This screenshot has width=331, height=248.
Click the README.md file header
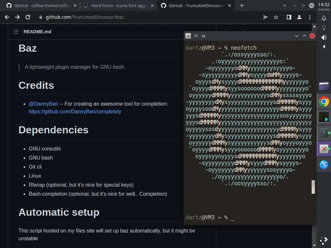(x=37, y=32)
